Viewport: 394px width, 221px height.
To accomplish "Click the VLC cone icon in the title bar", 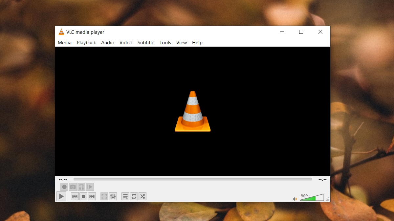I will (x=61, y=32).
